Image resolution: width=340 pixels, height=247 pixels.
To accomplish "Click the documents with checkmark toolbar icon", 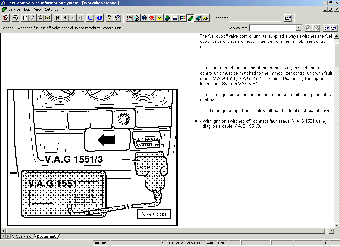I will (33, 18).
